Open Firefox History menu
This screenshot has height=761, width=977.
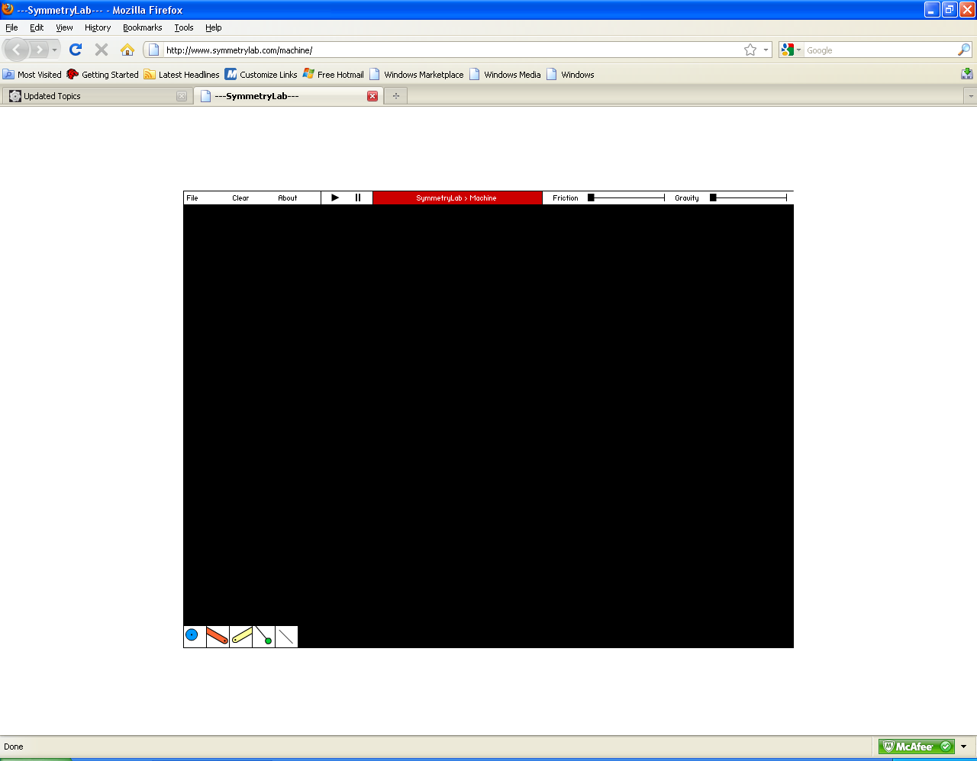click(98, 27)
